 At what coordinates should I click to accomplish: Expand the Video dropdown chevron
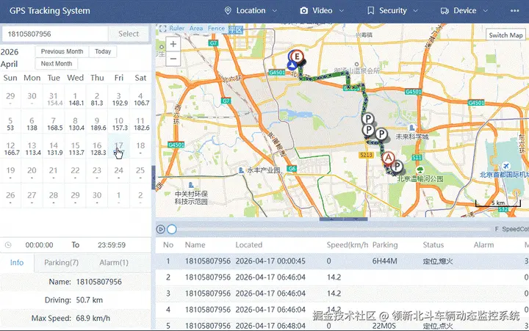pos(342,11)
